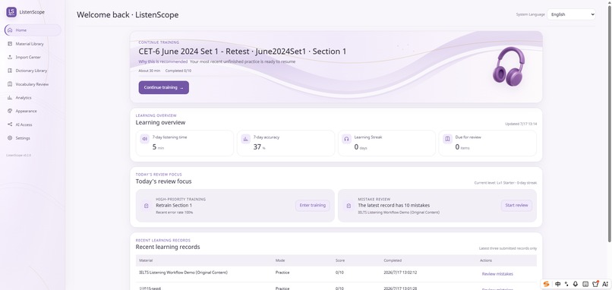Click the skin shirt icon with red dot
Image resolution: width=612 pixels, height=290 pixels.
595,284
